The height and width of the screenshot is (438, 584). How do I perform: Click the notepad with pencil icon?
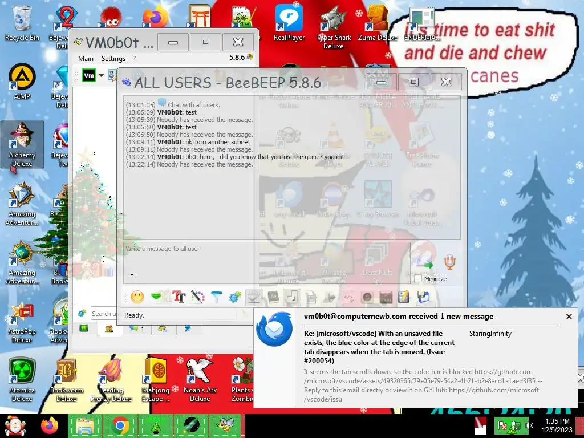coord(404,297)
